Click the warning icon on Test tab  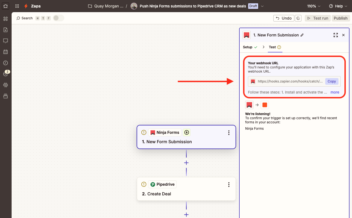point(279,47)
